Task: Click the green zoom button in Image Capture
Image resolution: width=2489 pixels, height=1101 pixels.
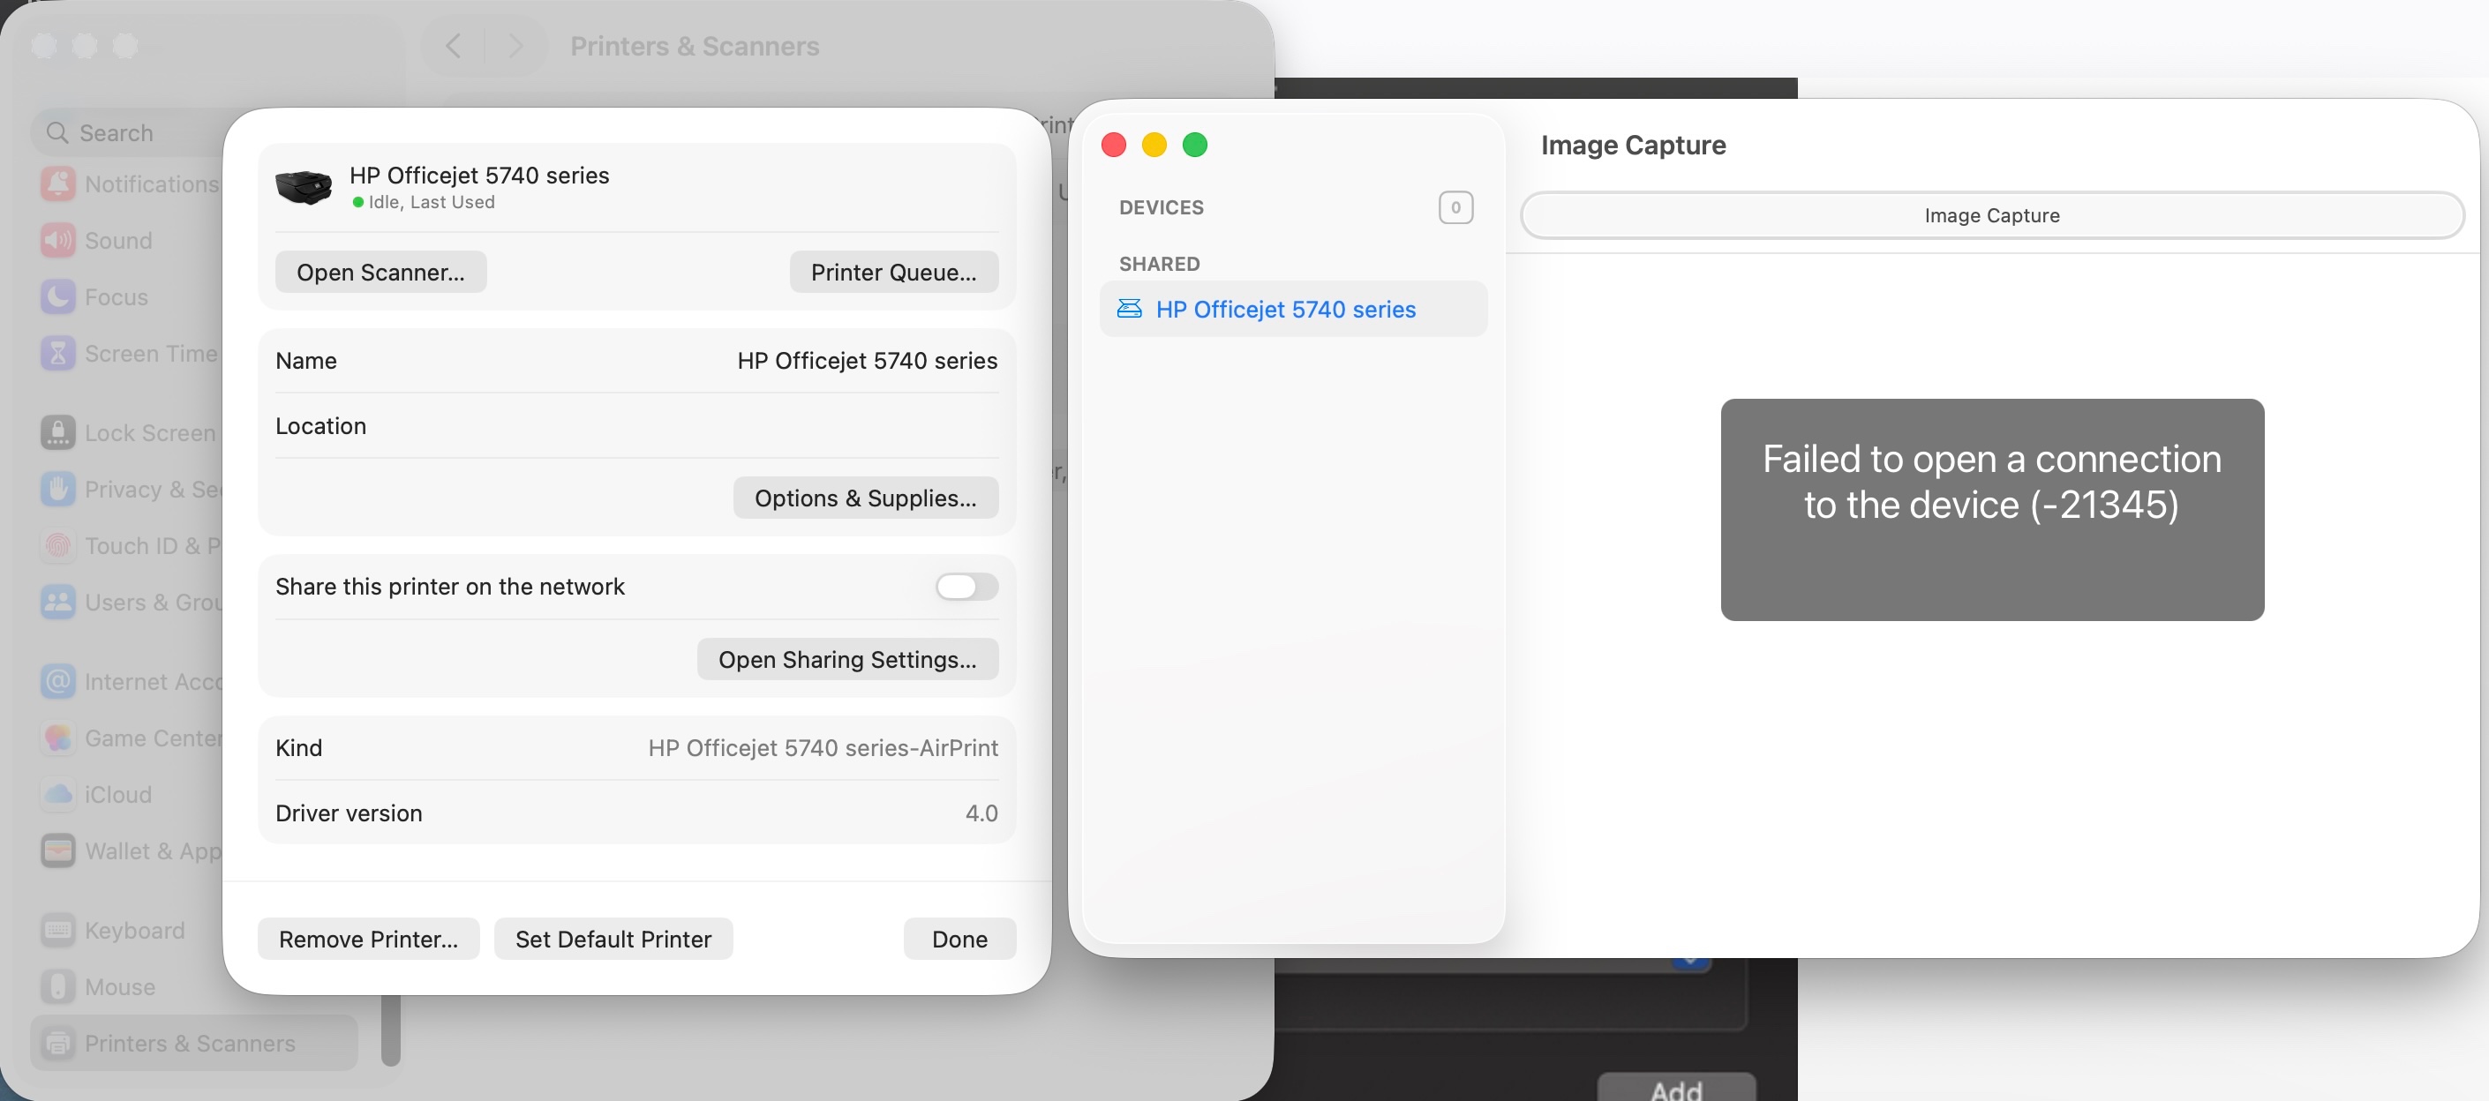Action: pyautogui.click(x=1194, y=145)
